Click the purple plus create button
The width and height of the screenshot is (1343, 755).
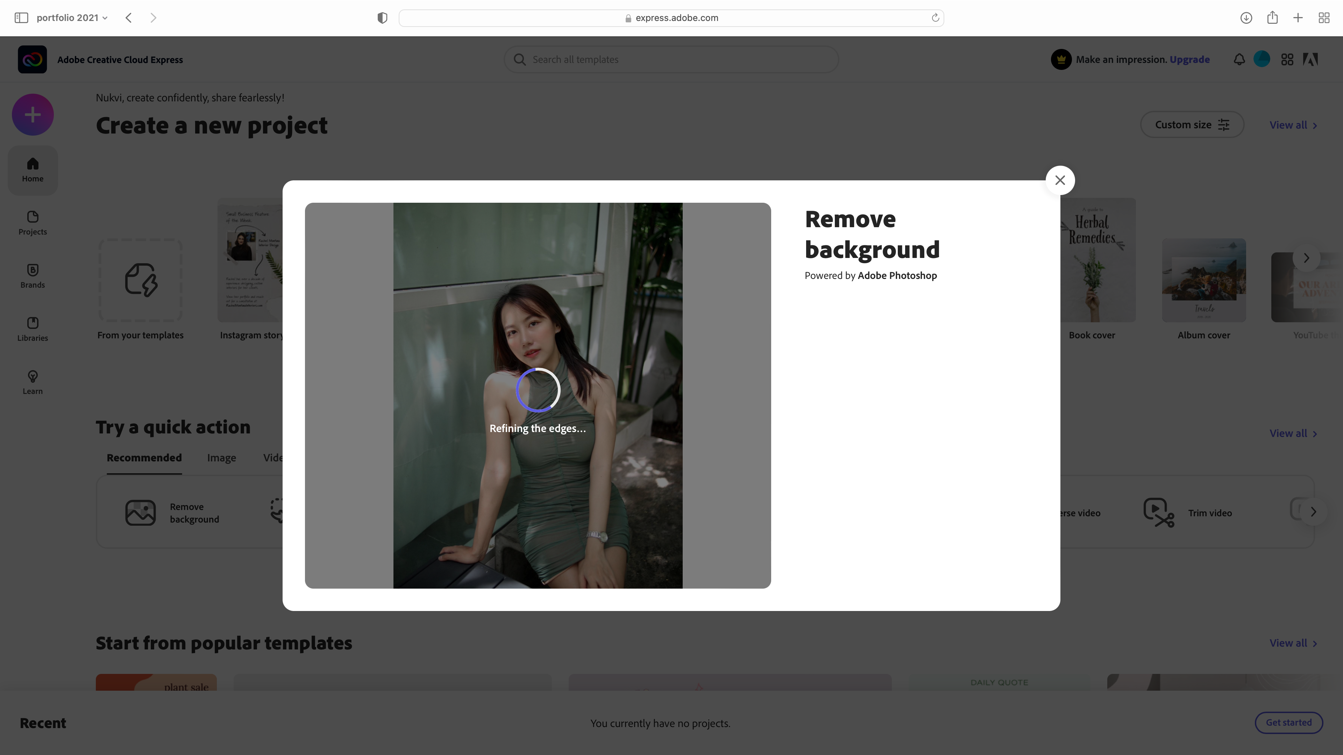point(32,115)
